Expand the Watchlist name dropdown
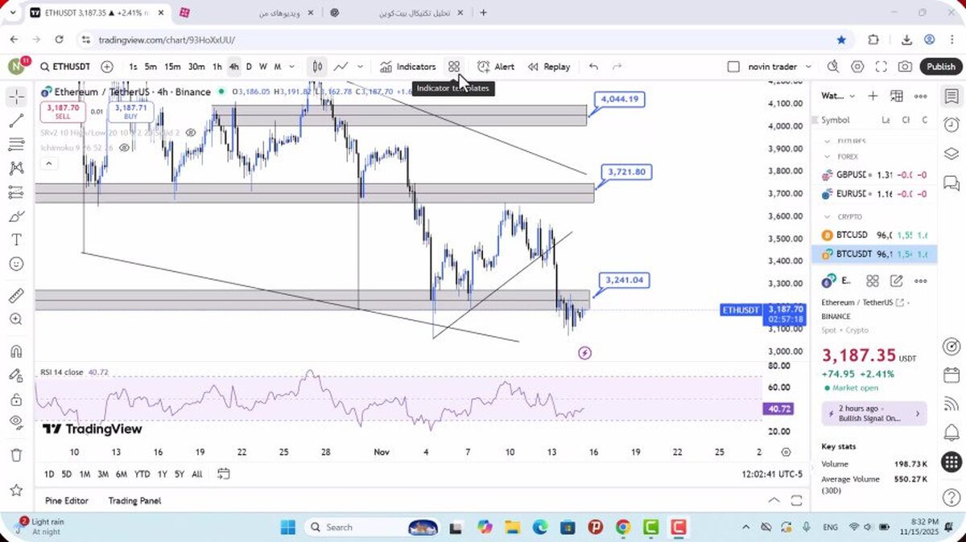 839,96
